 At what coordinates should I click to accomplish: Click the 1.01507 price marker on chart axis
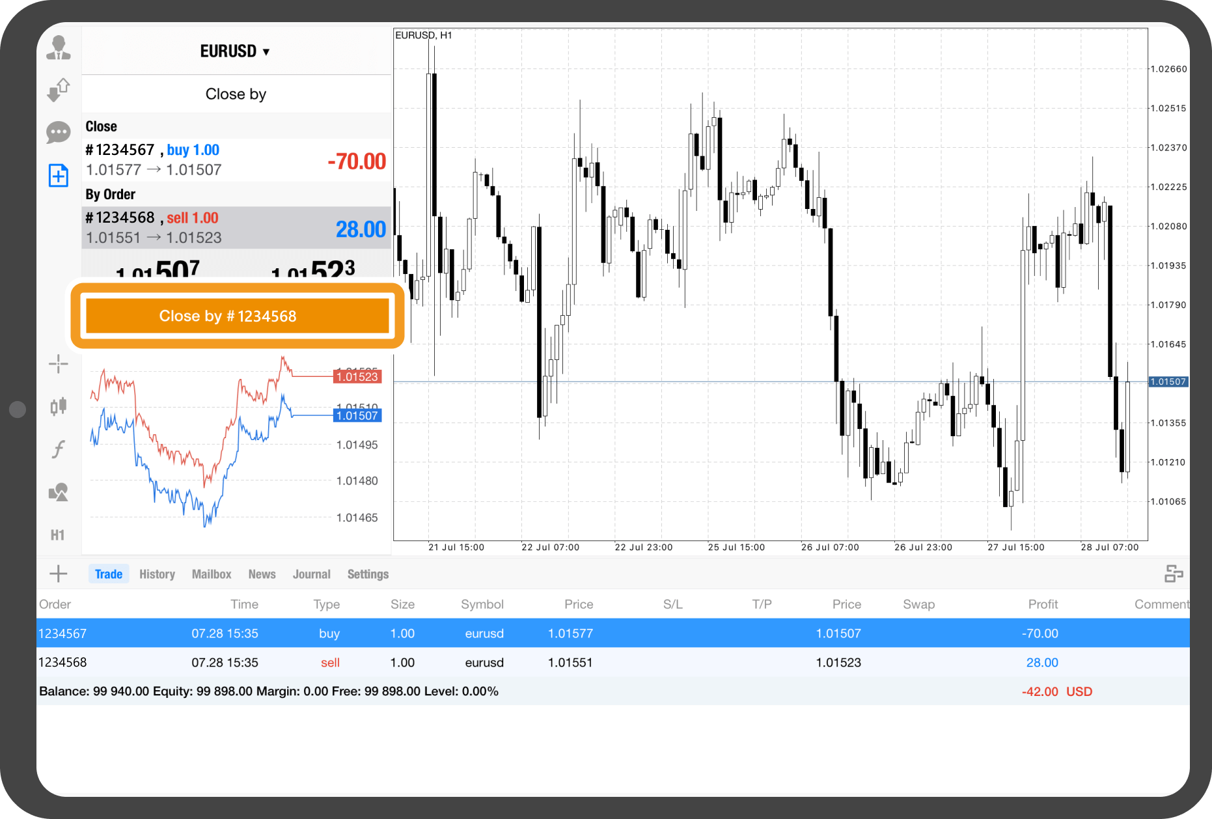pos(1168,382)
